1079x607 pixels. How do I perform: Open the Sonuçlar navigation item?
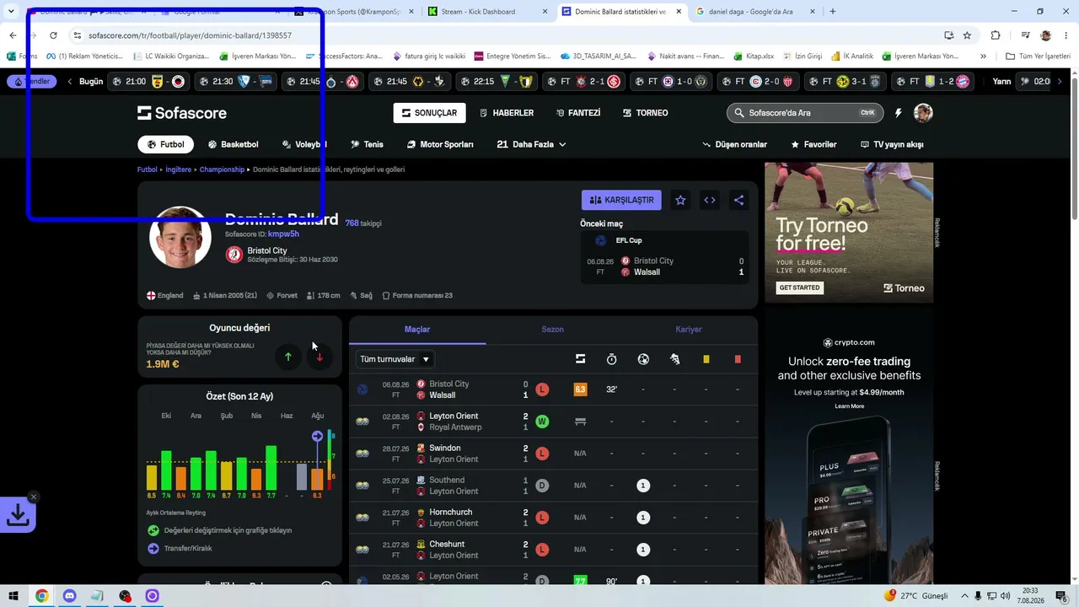(429, 113)
